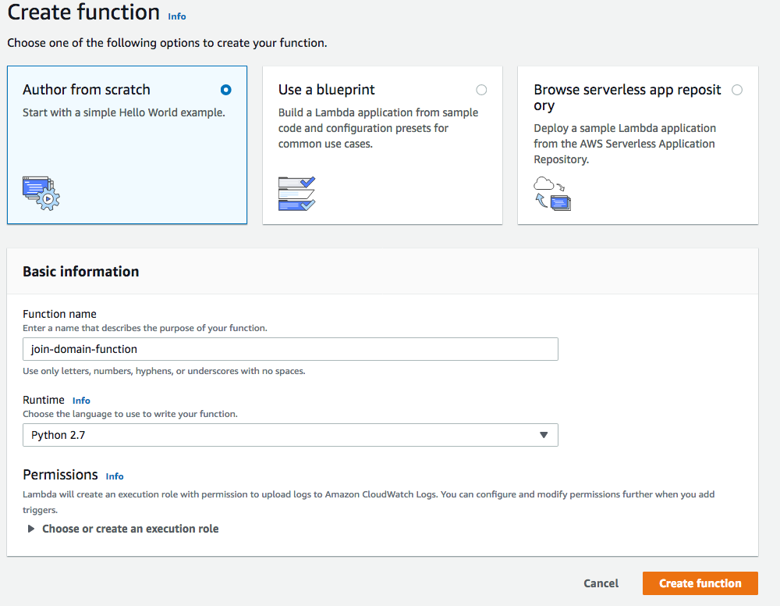Click the blueprint checklist icon
The image size is (780, 606).
pos(296,194)
